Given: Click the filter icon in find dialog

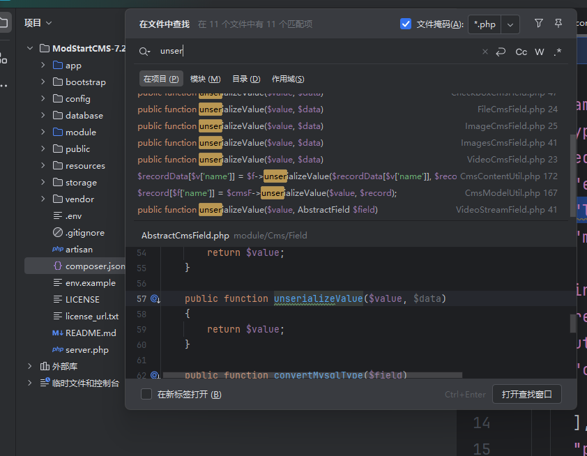Looking at the screenshot, I should [538, 24].
